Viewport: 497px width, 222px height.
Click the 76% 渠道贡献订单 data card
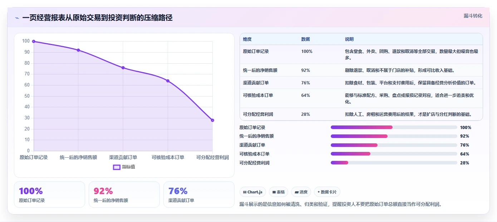199,194
